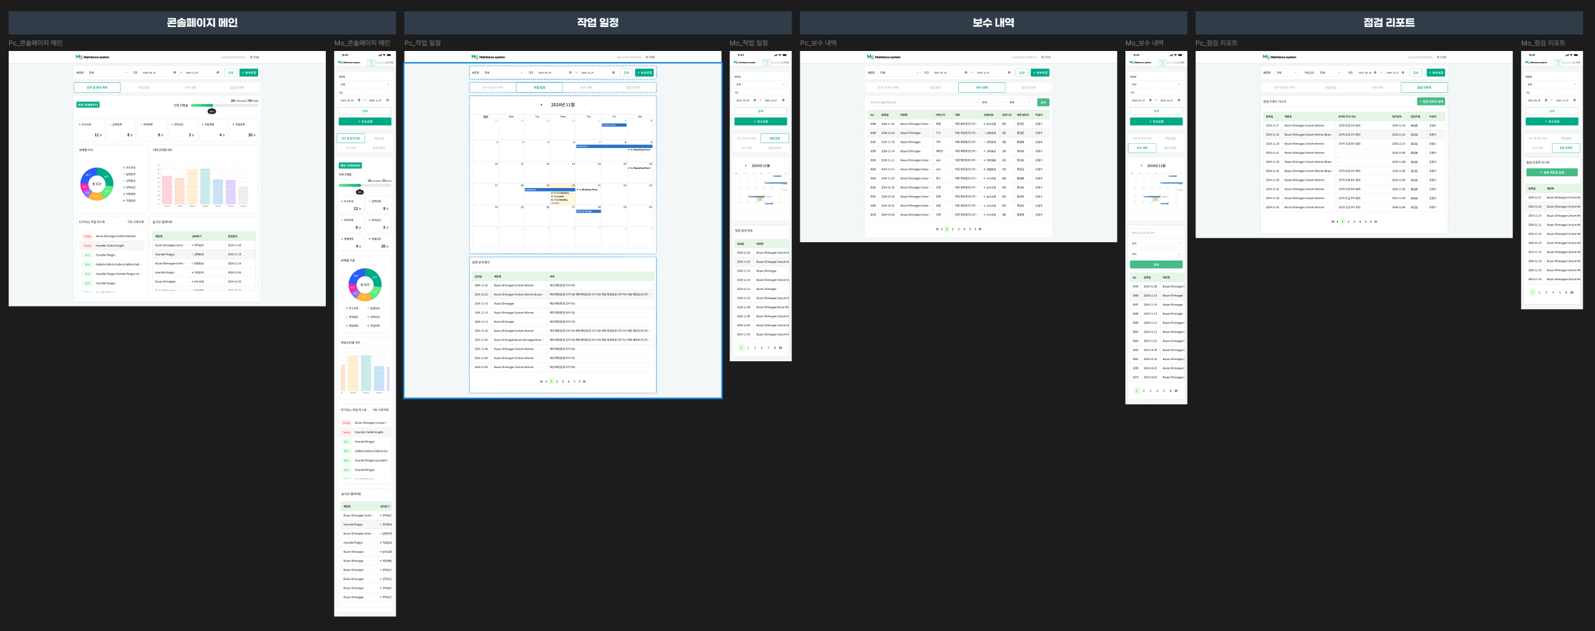This screenshot has height=631, width=1595.
Task: Click last-page double arrow in Pc_작업 일정 pagination
Action: (585, 382)
